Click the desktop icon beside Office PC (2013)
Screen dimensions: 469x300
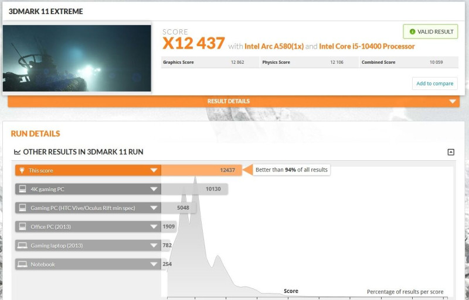(22, 226)
